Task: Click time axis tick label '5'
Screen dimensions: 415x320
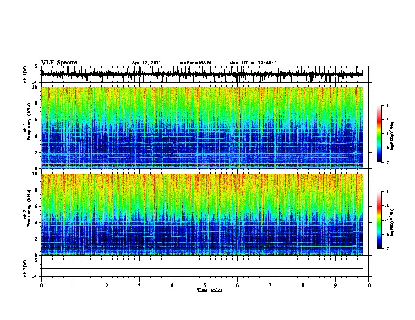Action: [x=205, y=285]
